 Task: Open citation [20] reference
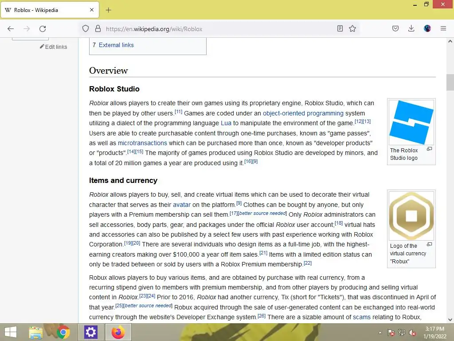pyautogui.click(x=136, y=243)
